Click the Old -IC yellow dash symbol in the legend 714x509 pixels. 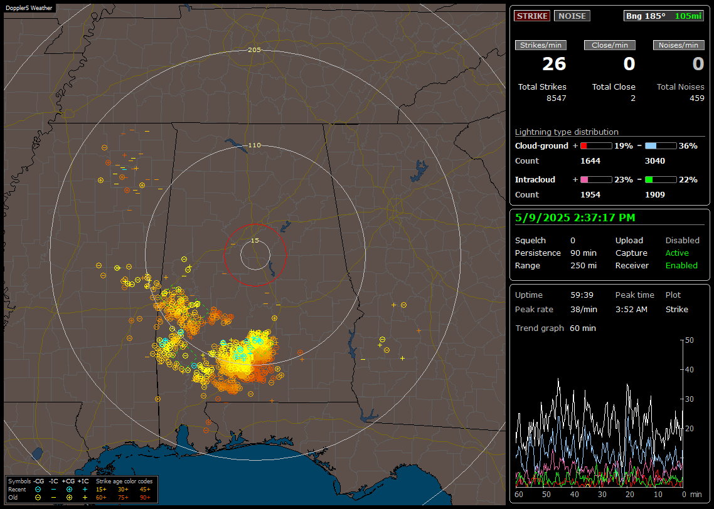[54, 498]
